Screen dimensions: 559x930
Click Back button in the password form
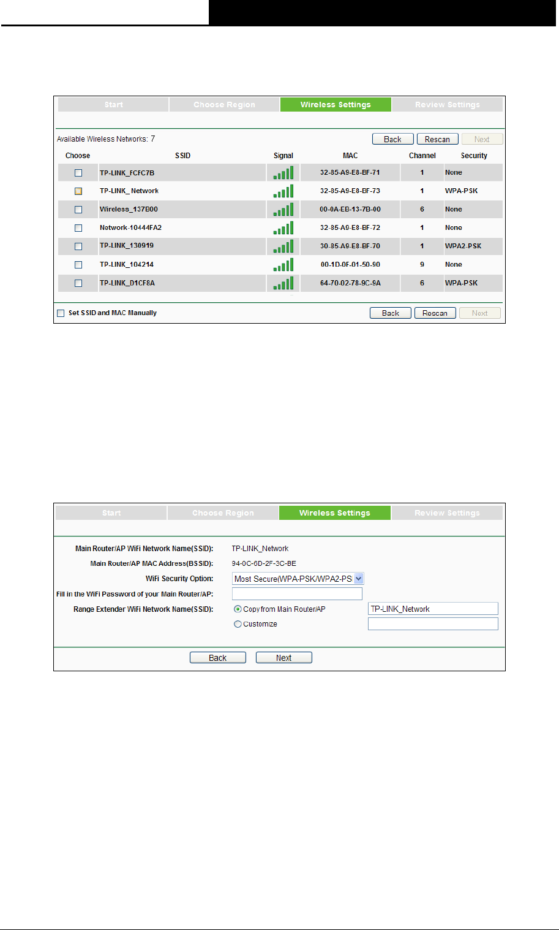click(218, 658)
